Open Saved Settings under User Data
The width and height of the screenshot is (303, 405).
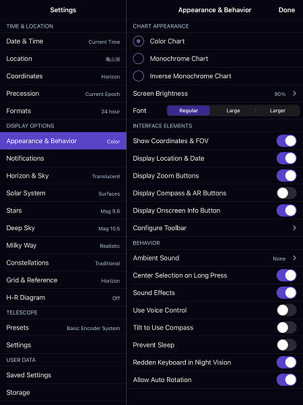tap(63, 375)
